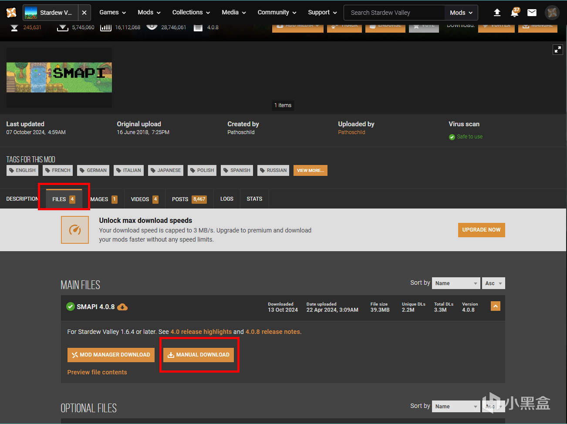Expand the Community menu
This screenshot has width=567, height=424.
point(277,13)
